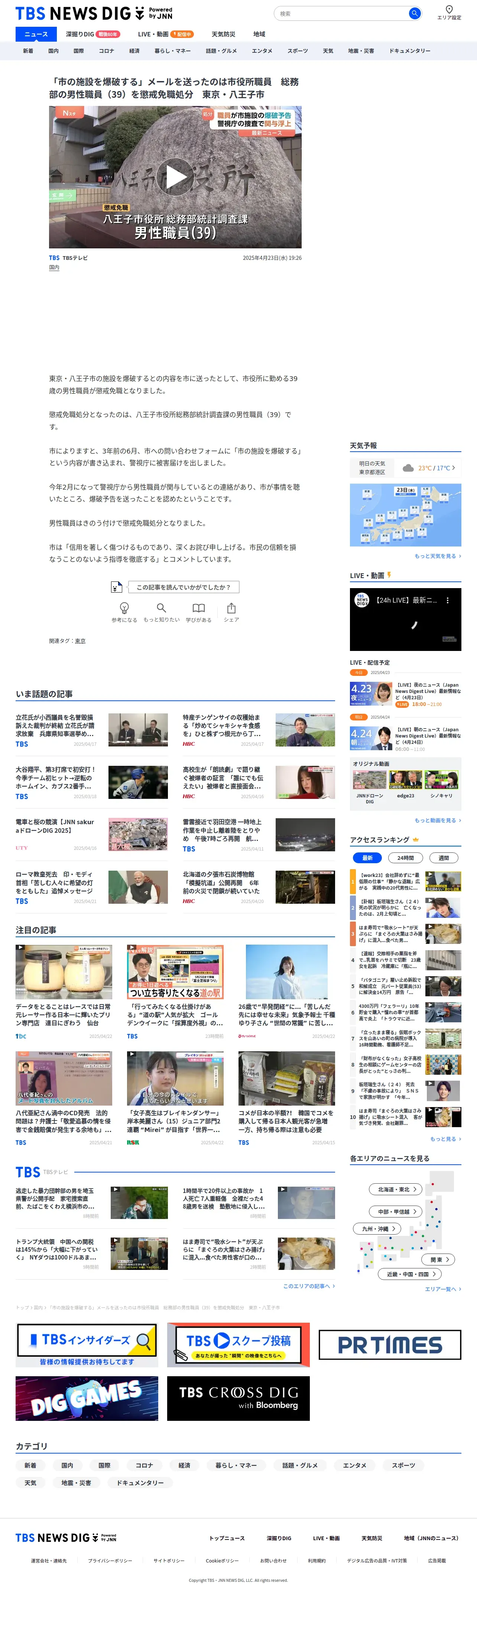Image resolution: width=477 pixels, height=1632 pixels.
Task: Switch to the LIVE・動画 main tab
Action: [x=165, y=34]
